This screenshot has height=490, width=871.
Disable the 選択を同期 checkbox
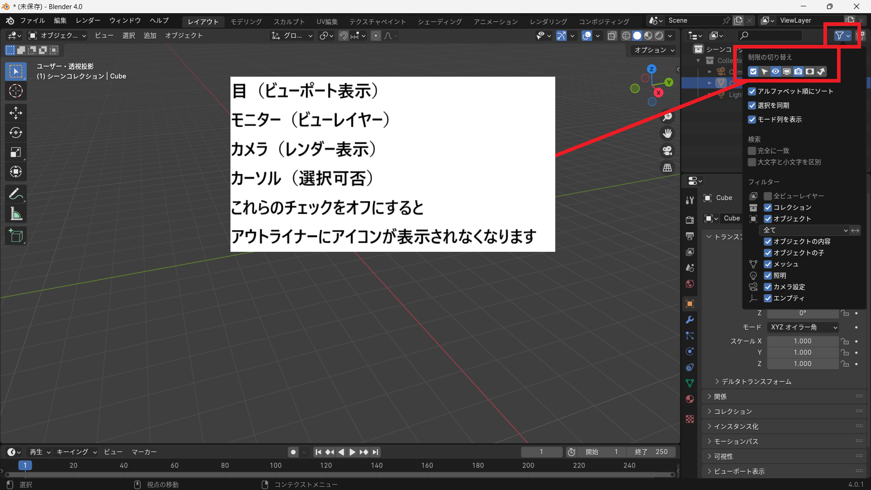(752, 105)
